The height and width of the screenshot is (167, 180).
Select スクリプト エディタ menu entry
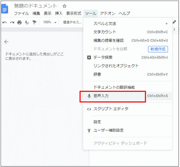click(x=128, y=109)
